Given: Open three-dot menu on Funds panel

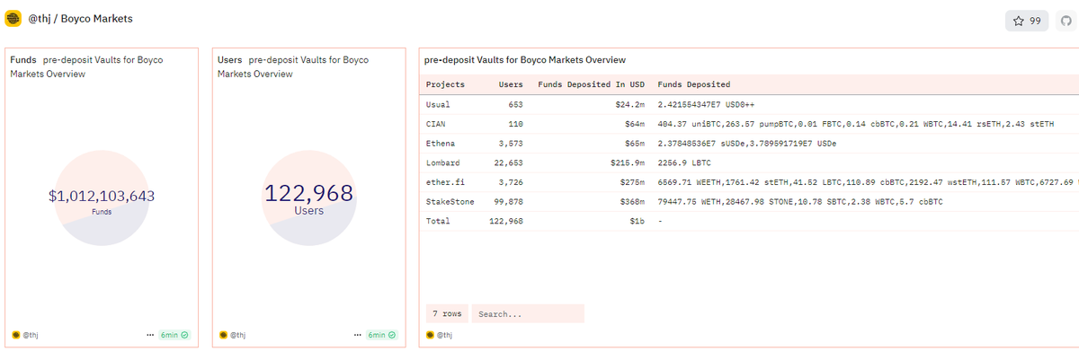Looking at the screenshot, I should (150, 335).
